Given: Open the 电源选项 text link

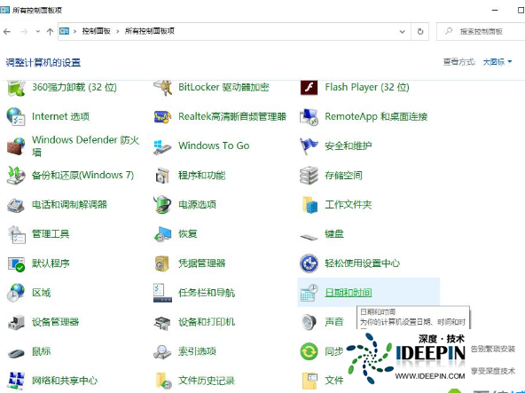Looking at the screenshot, I should click(197, 205).
